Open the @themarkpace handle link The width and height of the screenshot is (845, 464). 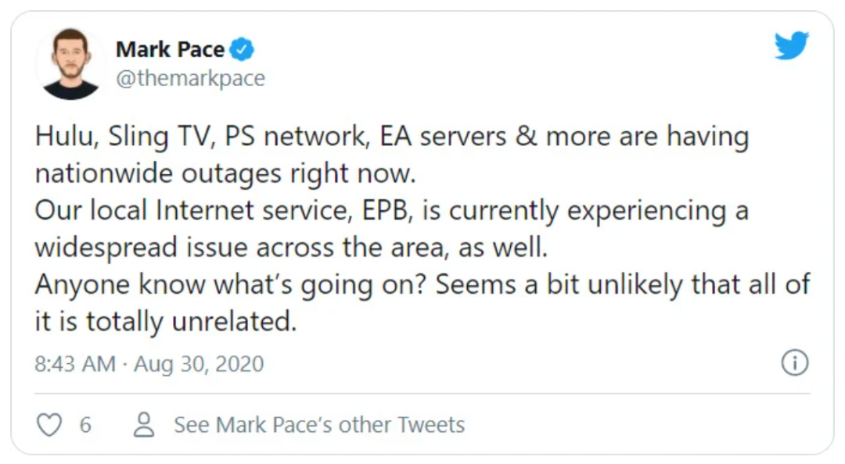(190, 78)
